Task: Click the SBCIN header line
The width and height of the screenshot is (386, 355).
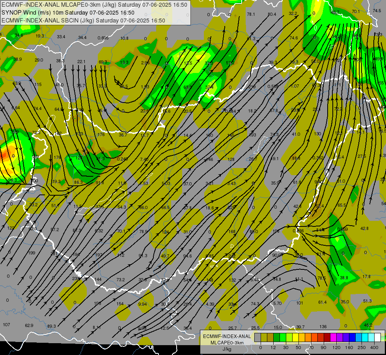Action: (x=83, y=21)
